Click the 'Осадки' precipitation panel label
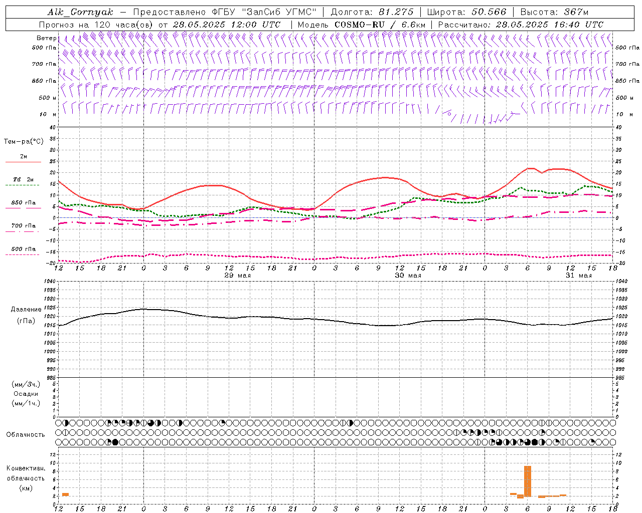Image resolution: width=642 pixels, height=513 pixels. tap(26, 394)
